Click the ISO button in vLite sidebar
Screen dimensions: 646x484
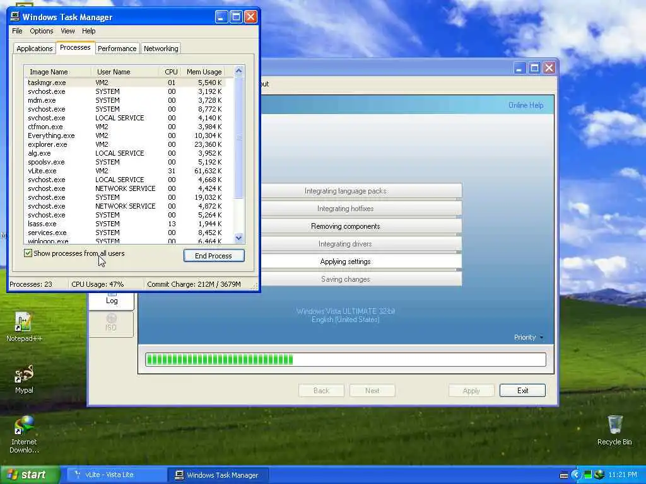[x=111, y=323]
